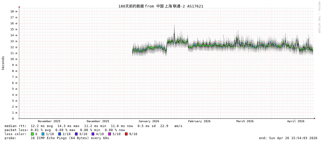Click the magenta 5/10 loss swatch
The height and width of the screenshot is (142, 322).
109,134
